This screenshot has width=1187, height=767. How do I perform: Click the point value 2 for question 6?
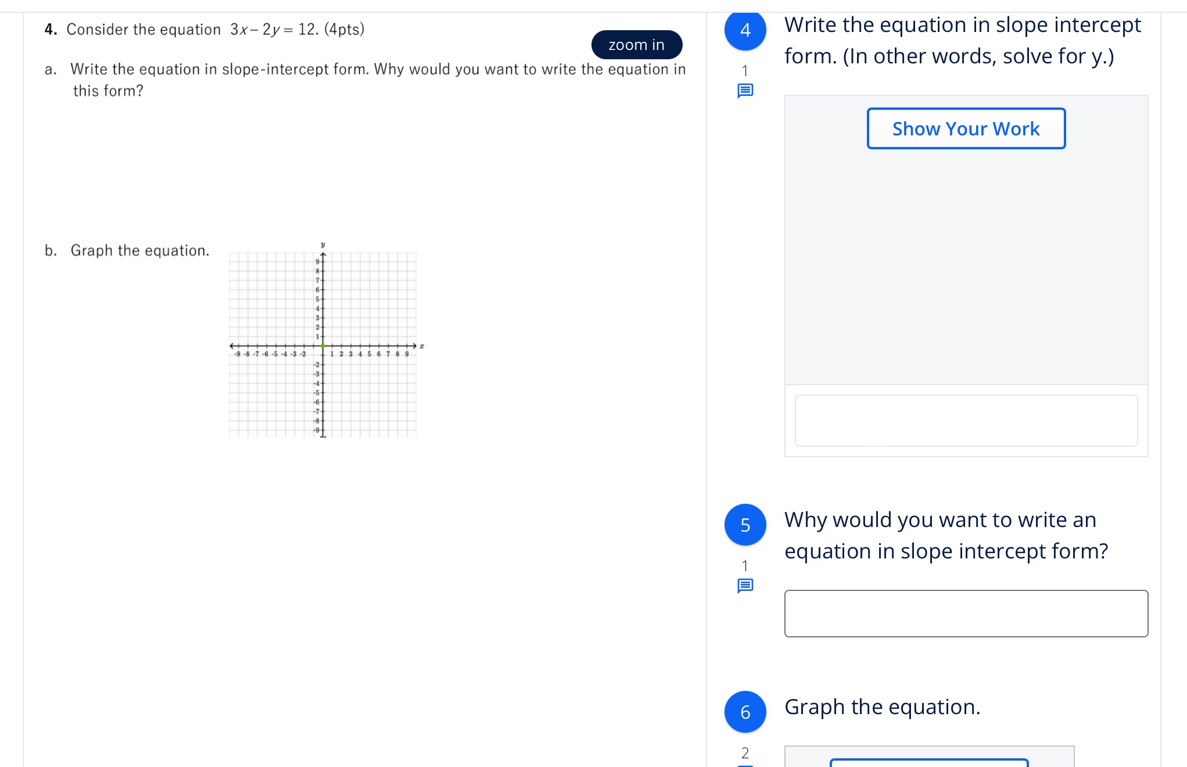745,752
